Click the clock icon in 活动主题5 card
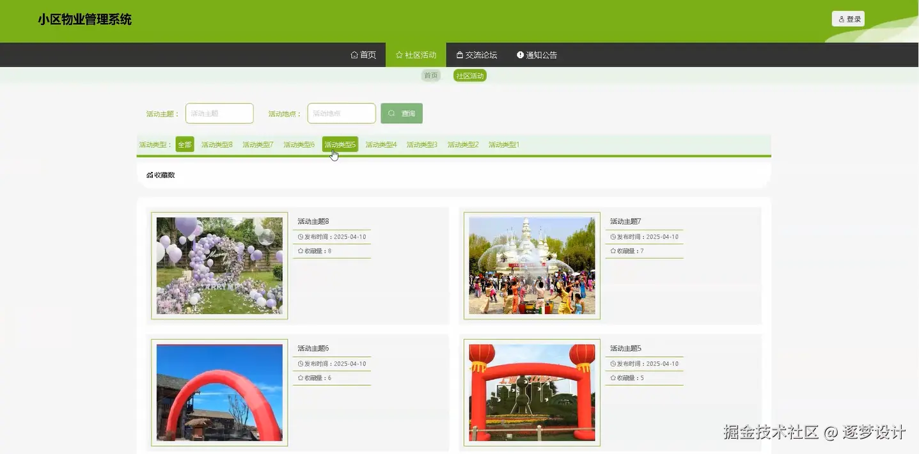The height and width of the screenshot is (454, 919). pos(613,364)
